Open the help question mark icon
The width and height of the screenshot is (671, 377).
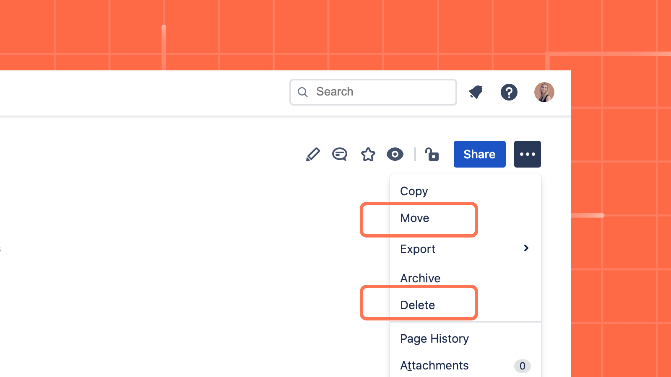(x=509, y=92)
